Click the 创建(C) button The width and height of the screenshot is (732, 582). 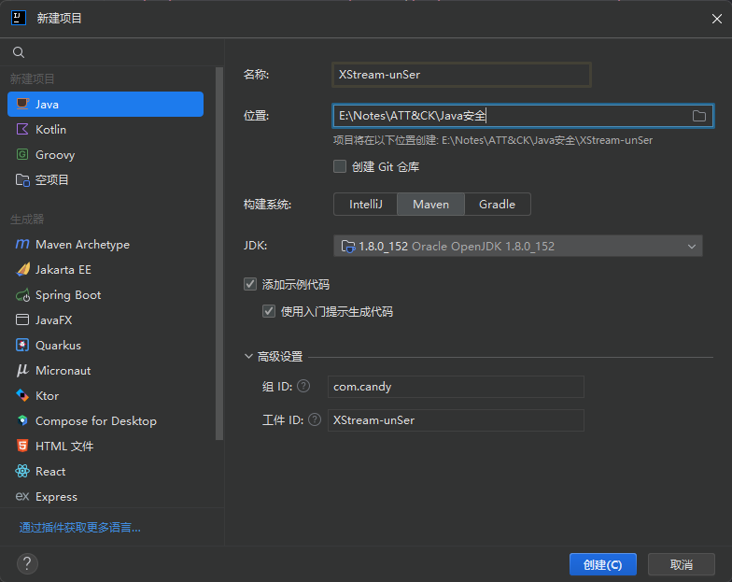(603, 564)
